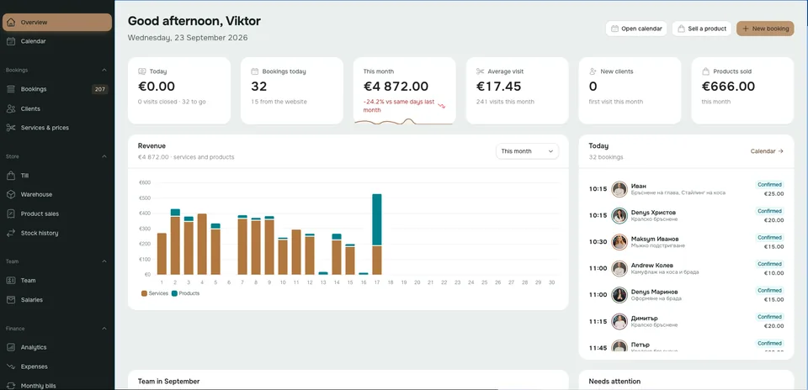Click the arrow icon next to Calendar link

tap(781, 151)
